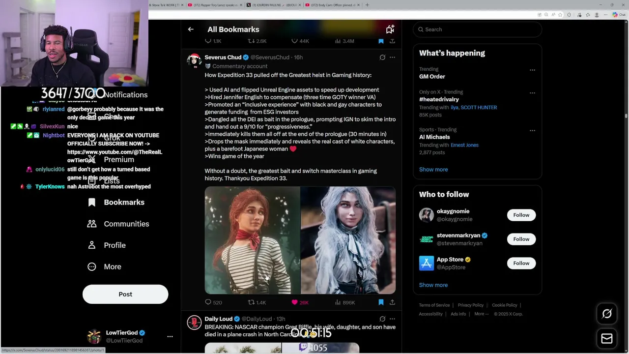
Task: Open the Severus Chud profile avatar
Action: [194, 60]
